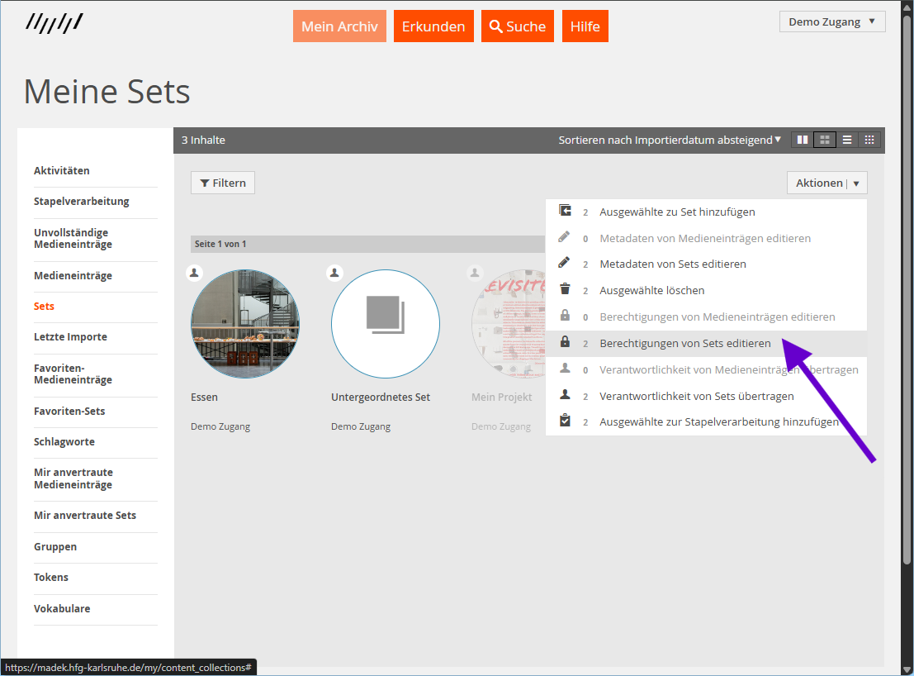Switch to list layout view icon
The image size is (914, 676).
846,140
